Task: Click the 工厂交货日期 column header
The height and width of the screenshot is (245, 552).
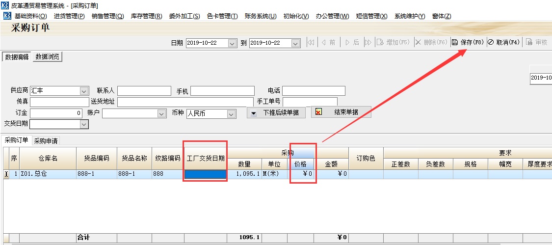Action: point(206,158)
